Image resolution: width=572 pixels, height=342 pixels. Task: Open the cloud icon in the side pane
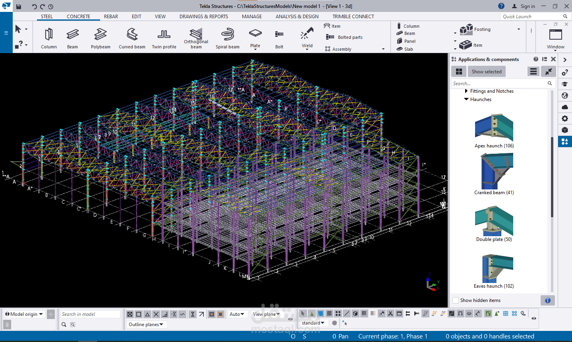pyautogui.click(x=565, y=107)
